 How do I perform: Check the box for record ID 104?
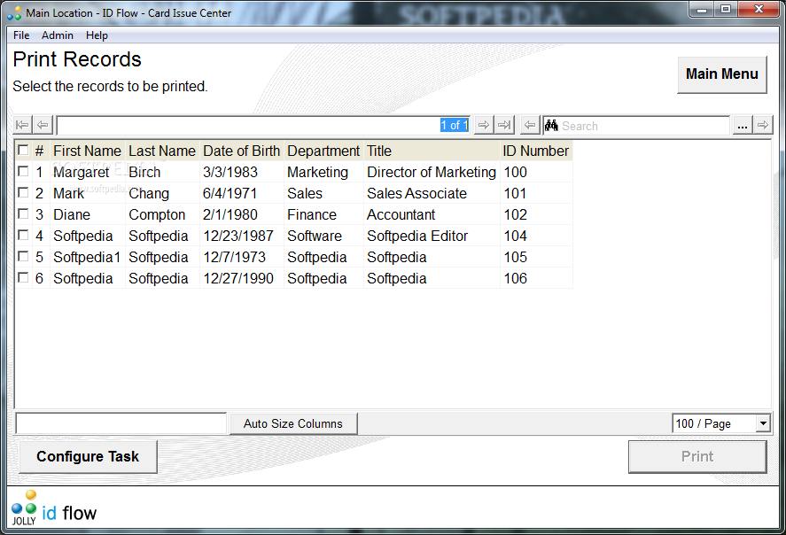click(x=23, y=235)
